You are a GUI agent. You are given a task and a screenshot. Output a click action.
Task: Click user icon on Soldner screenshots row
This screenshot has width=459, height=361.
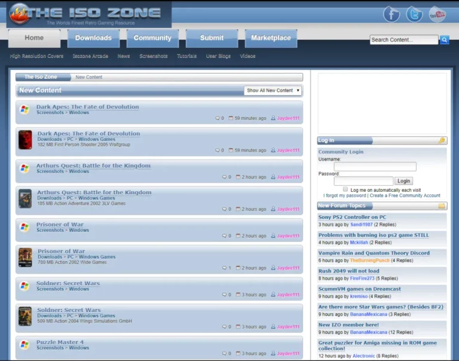pos(273,295)
